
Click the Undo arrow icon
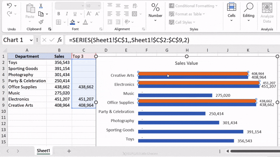[9, 6]
